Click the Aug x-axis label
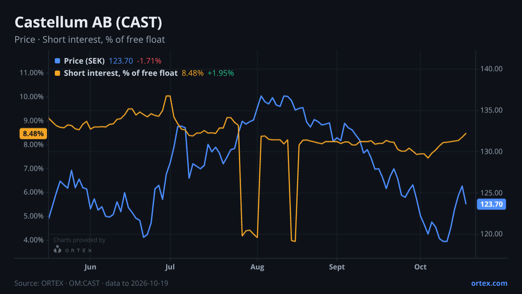522x294 pixels. [258, 267]
